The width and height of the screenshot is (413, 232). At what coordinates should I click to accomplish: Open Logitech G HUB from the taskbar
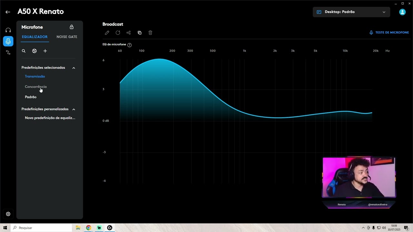tap(110, 228)
